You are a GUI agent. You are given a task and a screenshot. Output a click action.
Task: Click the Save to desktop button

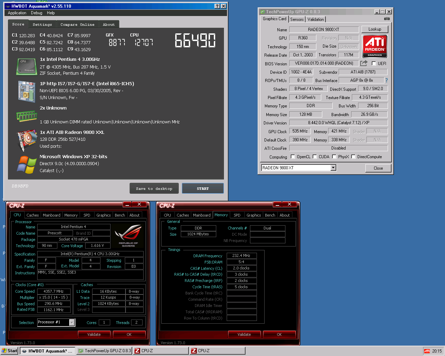click(x=154, y=188)
